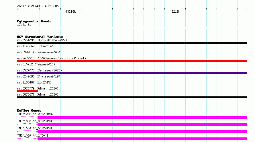Select the magenta NM_001291587 exon bar
This screenshot has width=255, height=142.
pyautogui.click(x=142, y=117)
